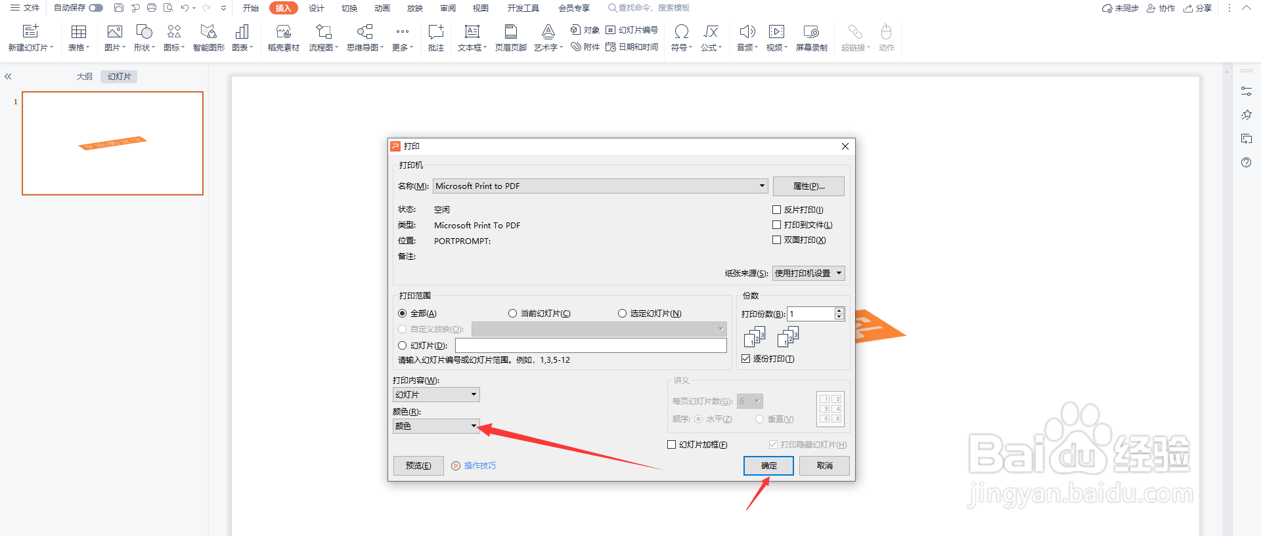Click the 确定 button
Image resolution: width=1261 pixels, height=536 pixels.
[x=768, y=466]
